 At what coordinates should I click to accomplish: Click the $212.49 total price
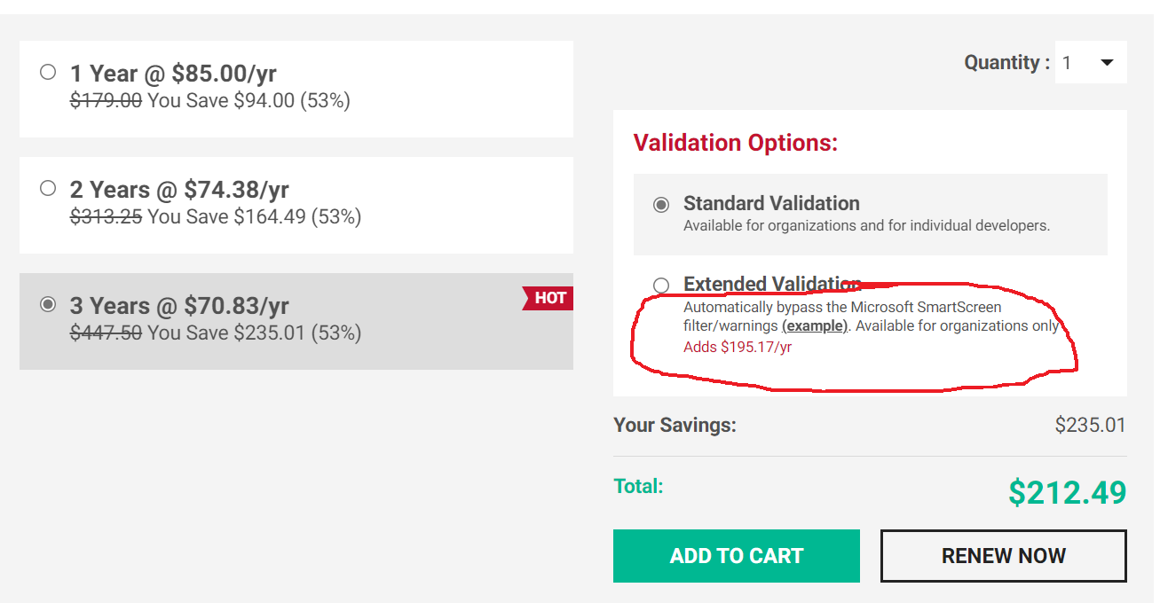pyautogui.click(x=1067, y=492)
